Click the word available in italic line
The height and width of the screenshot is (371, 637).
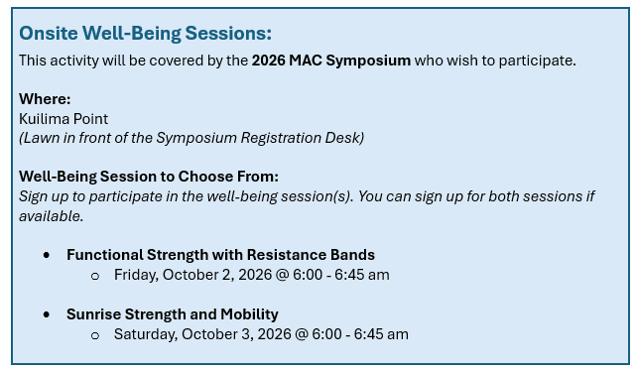[x=52, y=216]
